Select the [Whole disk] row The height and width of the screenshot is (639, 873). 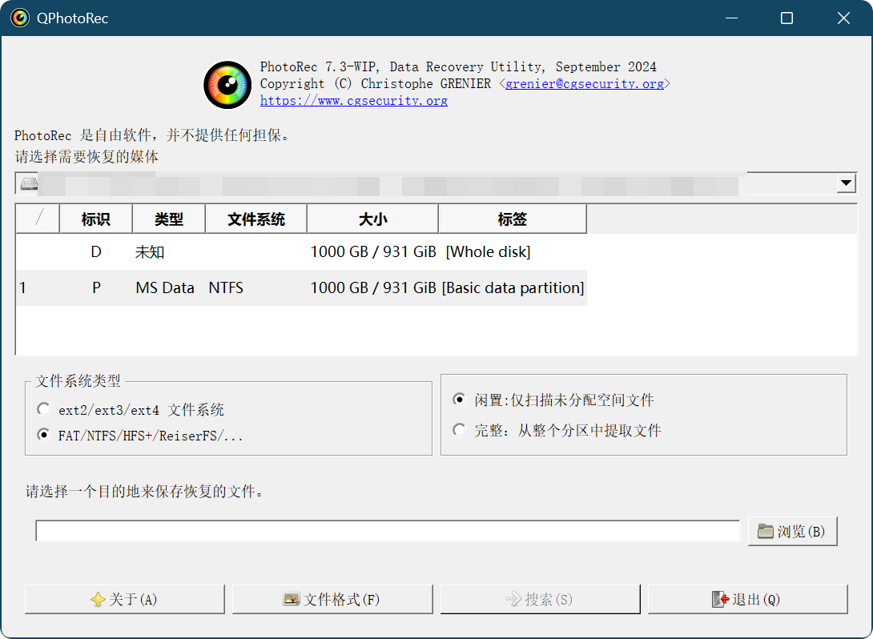(x=301, y=252)
